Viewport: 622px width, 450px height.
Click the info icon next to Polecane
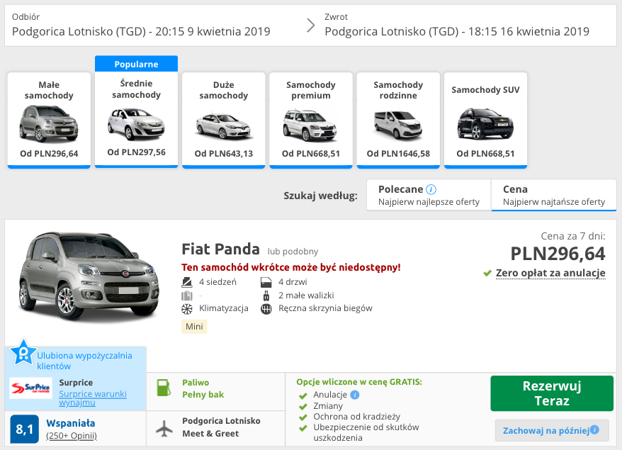click(431, 189)
